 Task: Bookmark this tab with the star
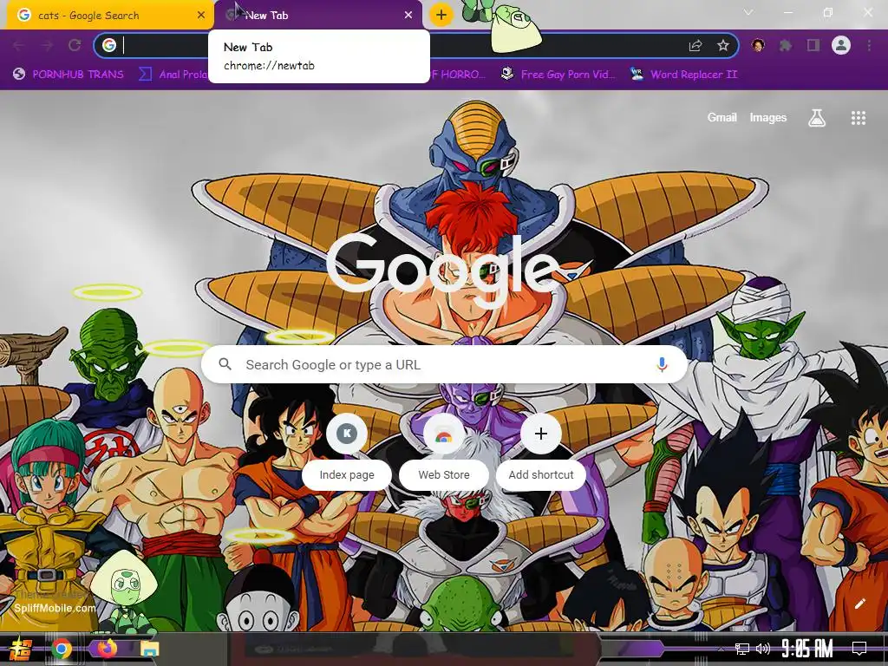coord(722,46)
